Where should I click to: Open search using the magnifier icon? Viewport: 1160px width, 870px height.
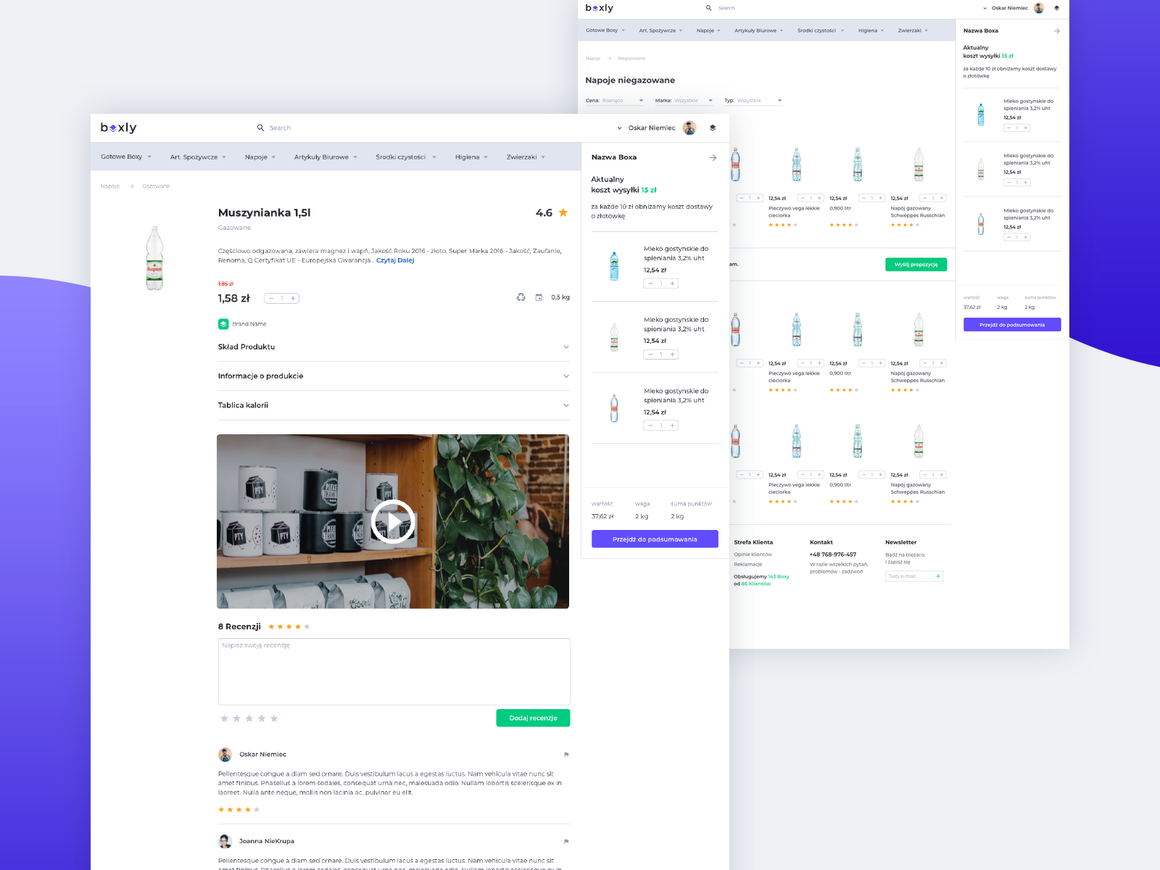click(261, 128)
